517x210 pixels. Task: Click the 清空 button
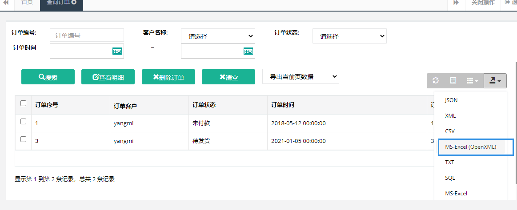[x=228, y=77]
